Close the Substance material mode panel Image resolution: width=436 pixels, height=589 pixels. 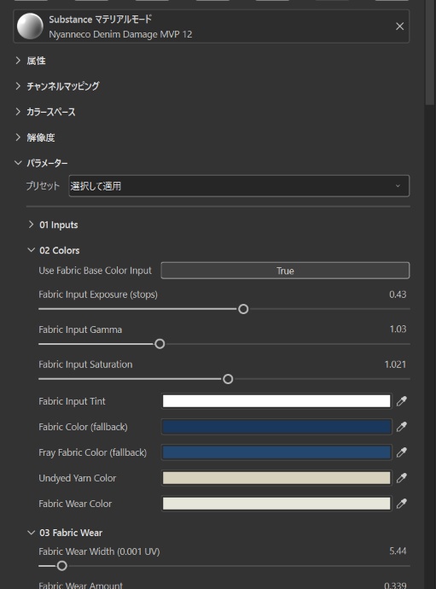point(399,26)
